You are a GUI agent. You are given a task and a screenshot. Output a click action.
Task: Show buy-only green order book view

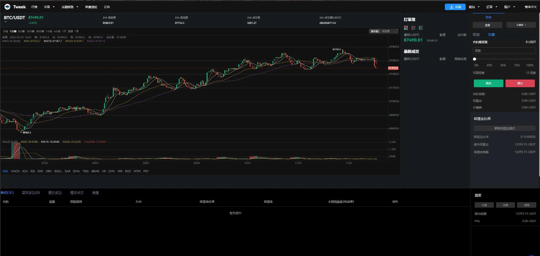tap(421, 28)
